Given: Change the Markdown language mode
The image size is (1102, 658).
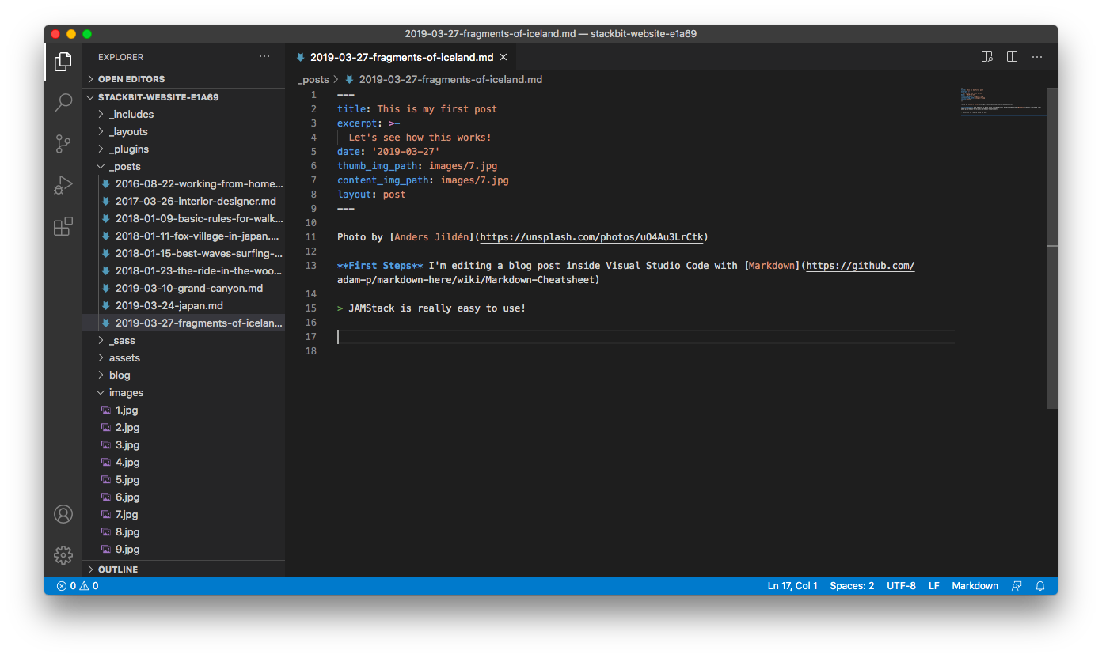Looking at the screenshot, I should pyautogui.click(x=975, y=586).
